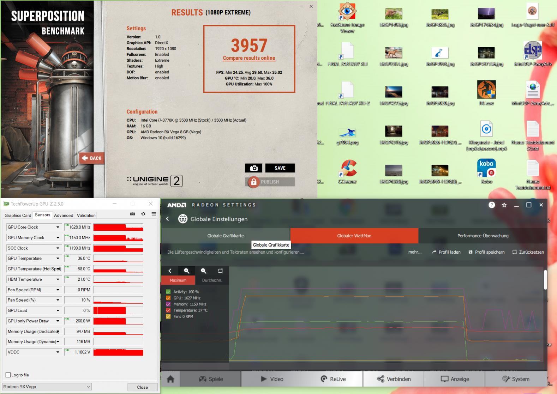The image size is (557, 394).
Task: Enable Log to file checkbox
Action: point(8,375)
